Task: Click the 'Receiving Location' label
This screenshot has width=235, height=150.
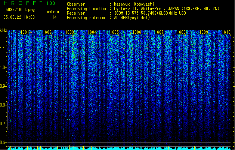Action: (x=87, y=9)
